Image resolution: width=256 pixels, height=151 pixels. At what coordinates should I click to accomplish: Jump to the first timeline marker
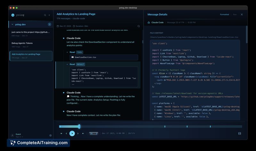(165, 126)
